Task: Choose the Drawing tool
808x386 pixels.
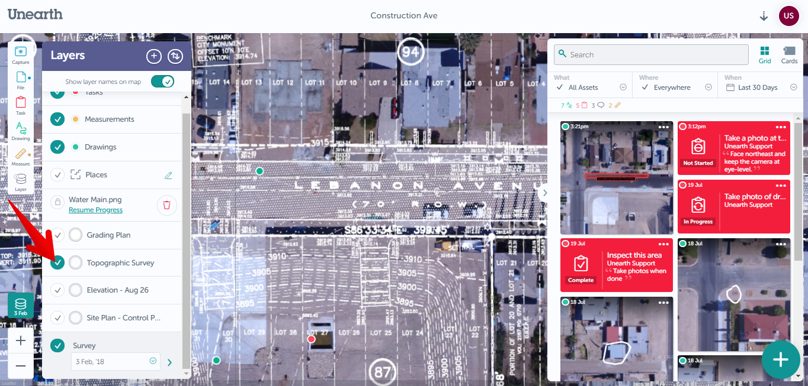Action: (x=21, y=131)
